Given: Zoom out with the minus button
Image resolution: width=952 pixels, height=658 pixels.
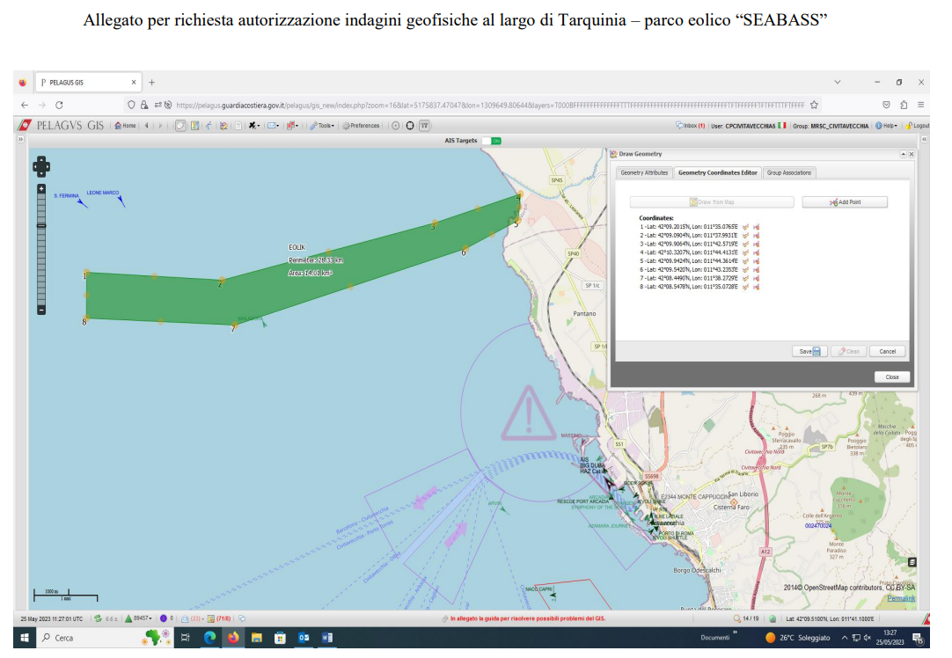Looking at the screenshot, I should pos(41,311).
